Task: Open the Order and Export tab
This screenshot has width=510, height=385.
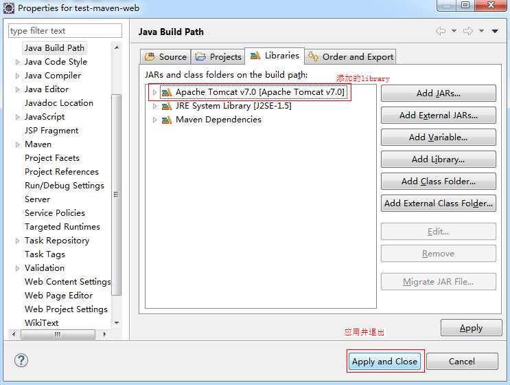Action: (350, 56)
